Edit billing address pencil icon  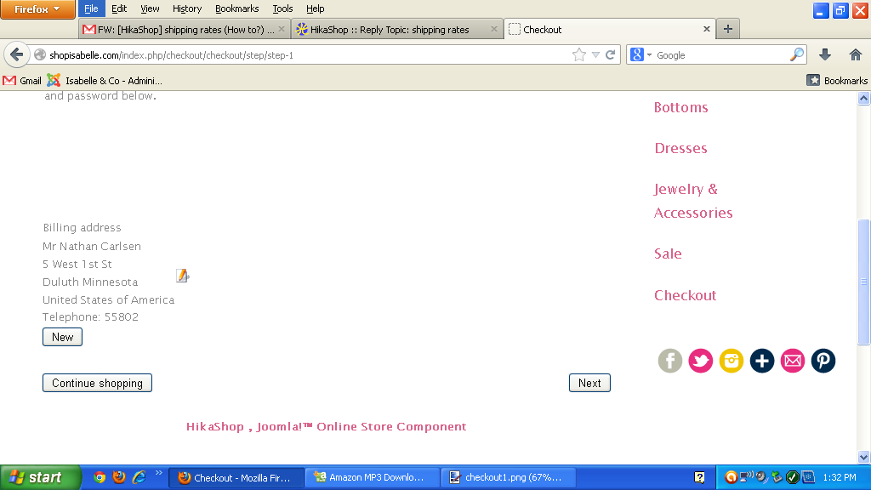point(182,276)
